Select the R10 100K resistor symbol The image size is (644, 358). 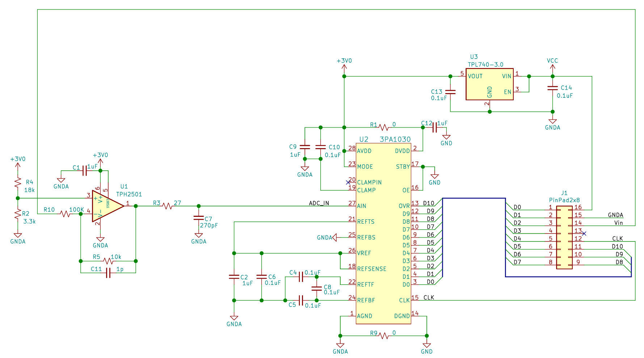click(x=65, y=214)
